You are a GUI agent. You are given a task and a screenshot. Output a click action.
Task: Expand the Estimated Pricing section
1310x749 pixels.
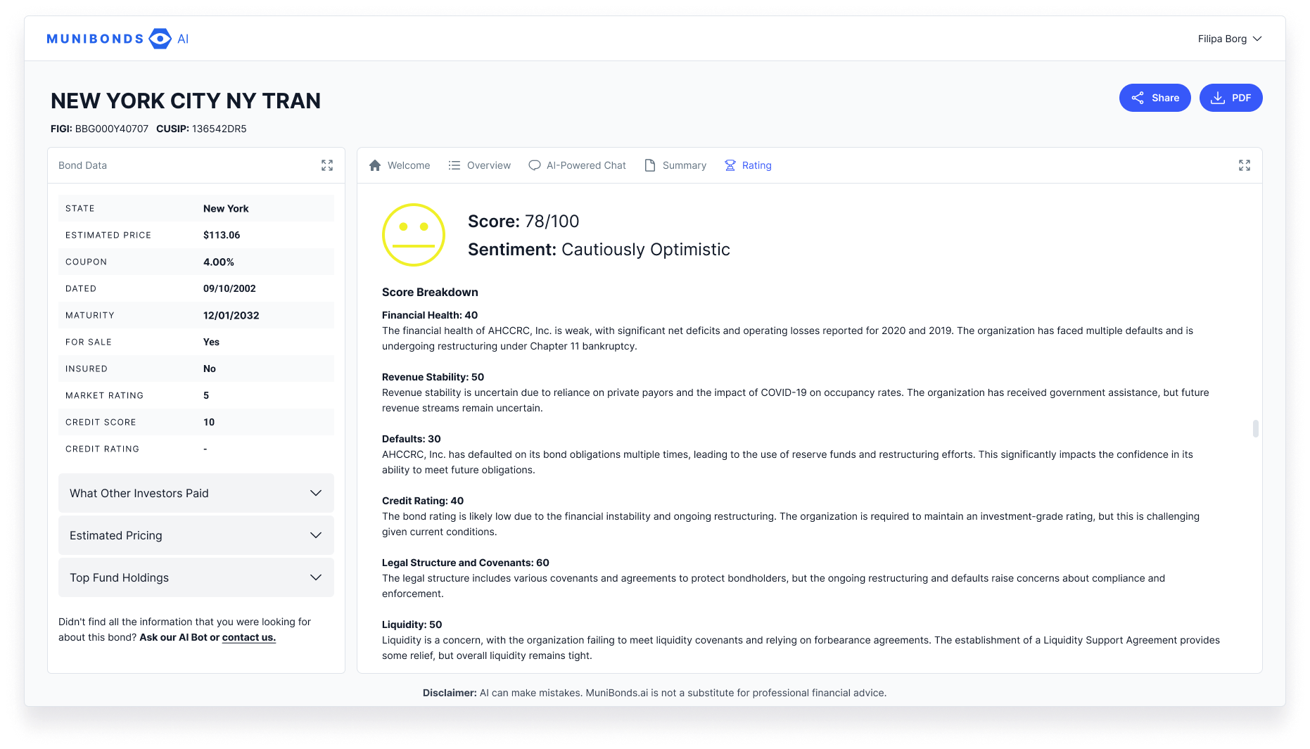(x=196, y=535)
